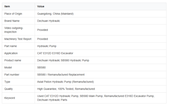
Task: Click the 'Dechuan Hydraulic' brand value
Action: (x=49, y=21)
